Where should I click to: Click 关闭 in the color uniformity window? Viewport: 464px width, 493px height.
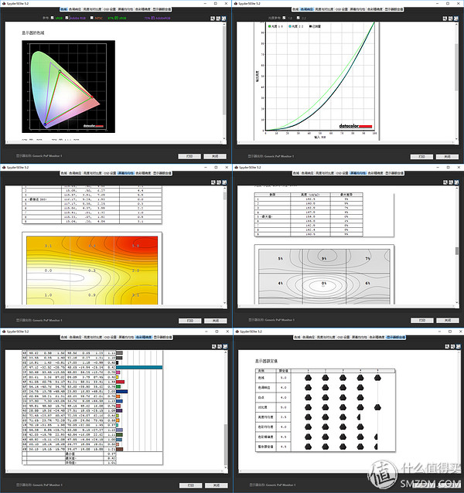coord(215,321)
